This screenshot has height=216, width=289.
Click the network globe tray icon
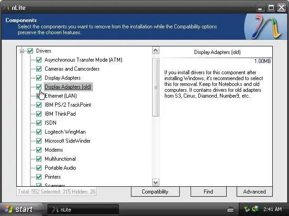point(256,209)
